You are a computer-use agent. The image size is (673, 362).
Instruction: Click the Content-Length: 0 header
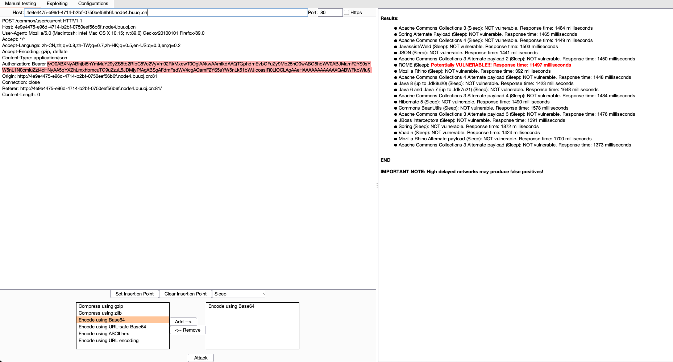[x=21, y=95]
